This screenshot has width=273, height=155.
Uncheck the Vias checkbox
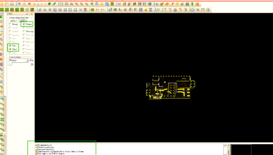coord(10,45)
